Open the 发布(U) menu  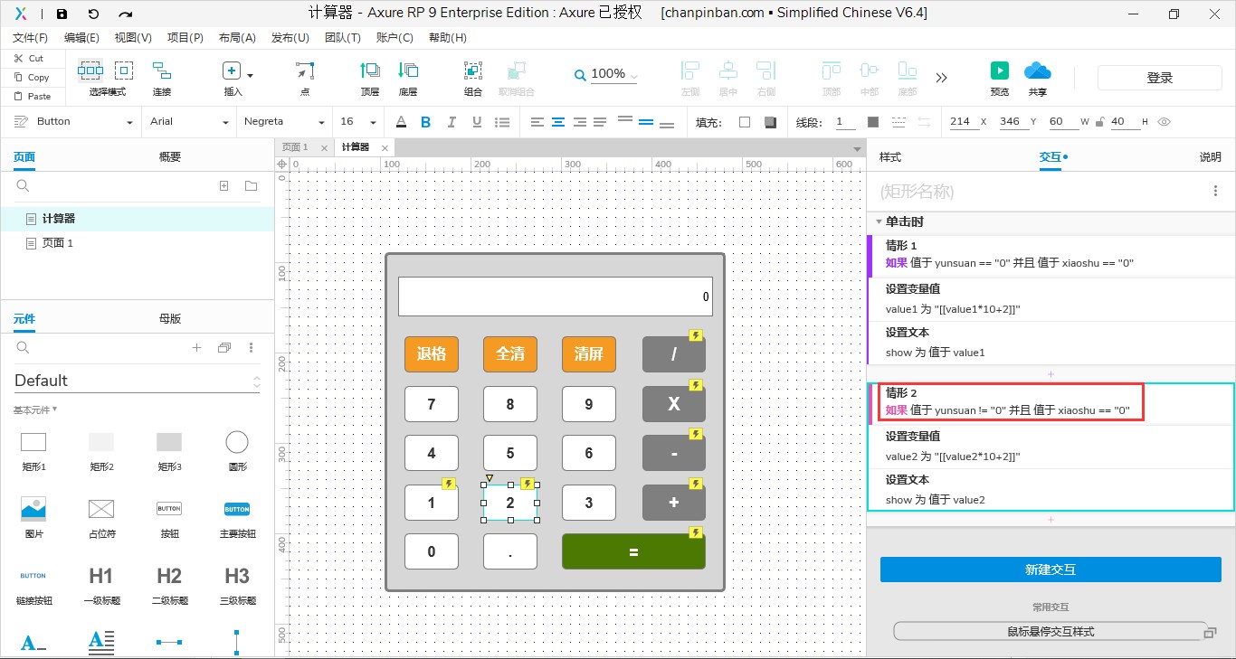(290, 38)
